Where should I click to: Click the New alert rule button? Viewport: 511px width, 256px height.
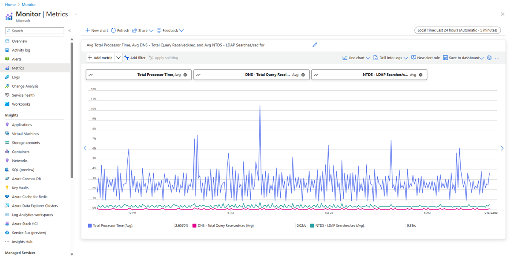[x=425, y=58]
